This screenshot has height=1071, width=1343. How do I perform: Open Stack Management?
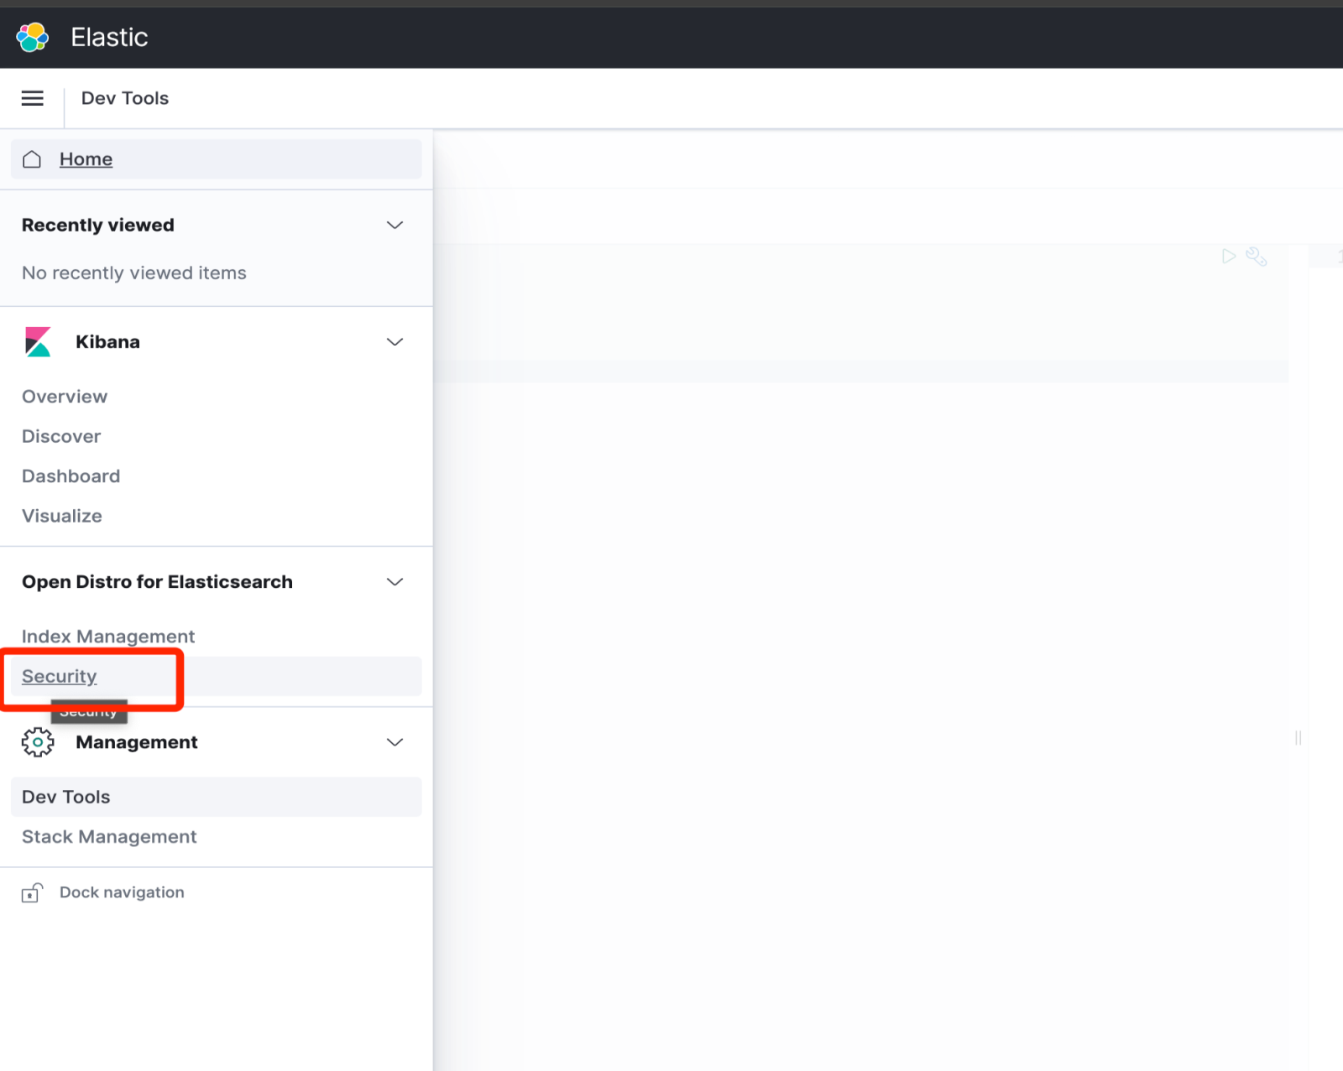click(109, 837)
